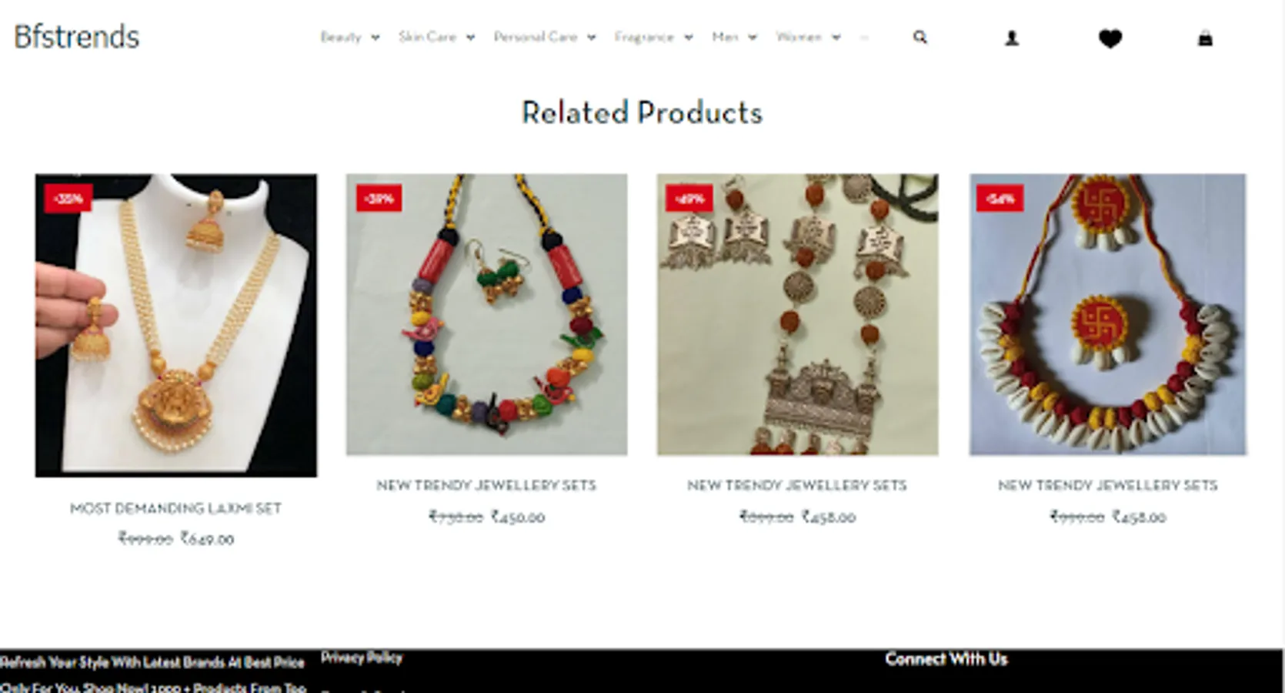Go to the Bfstrends home logo
Viewport: 1285px width, 693px height.
(77, 37)
